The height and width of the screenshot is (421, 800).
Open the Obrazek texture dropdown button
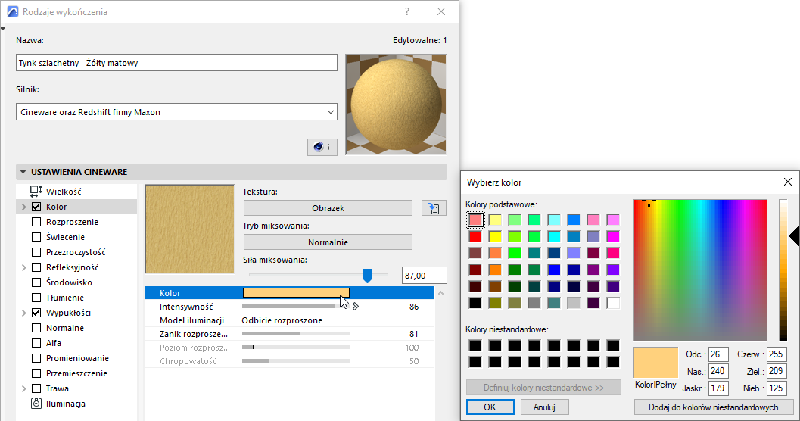click(x=328, y=208)
